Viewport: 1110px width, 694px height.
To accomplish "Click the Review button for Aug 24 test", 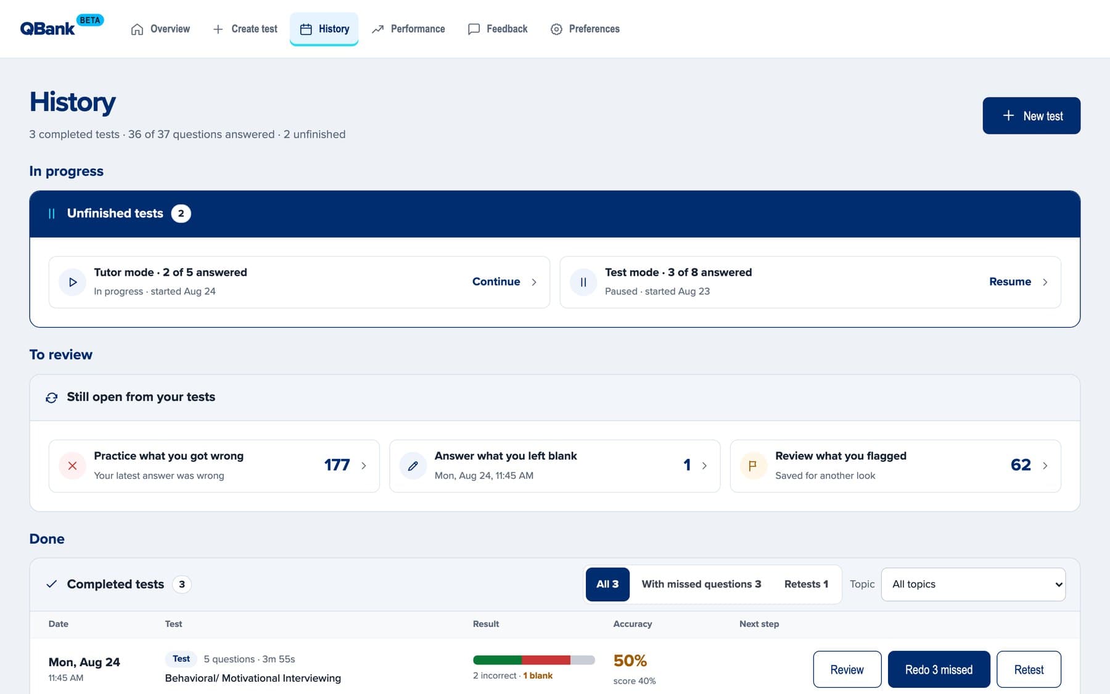I will pyautogui.click(x=847, y=669).
